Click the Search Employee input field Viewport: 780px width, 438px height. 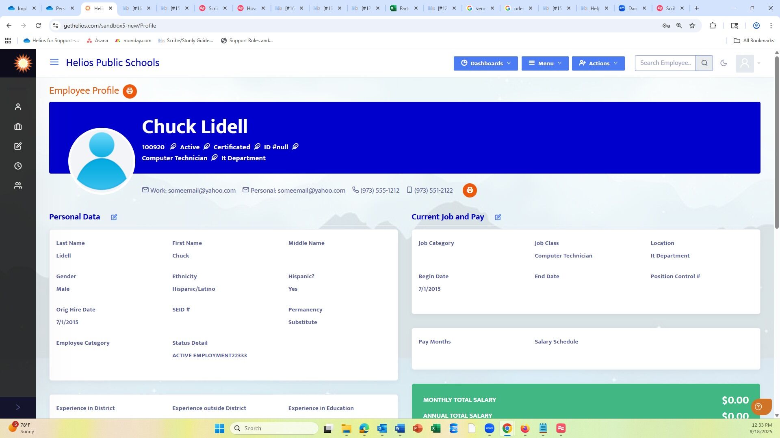665,63
